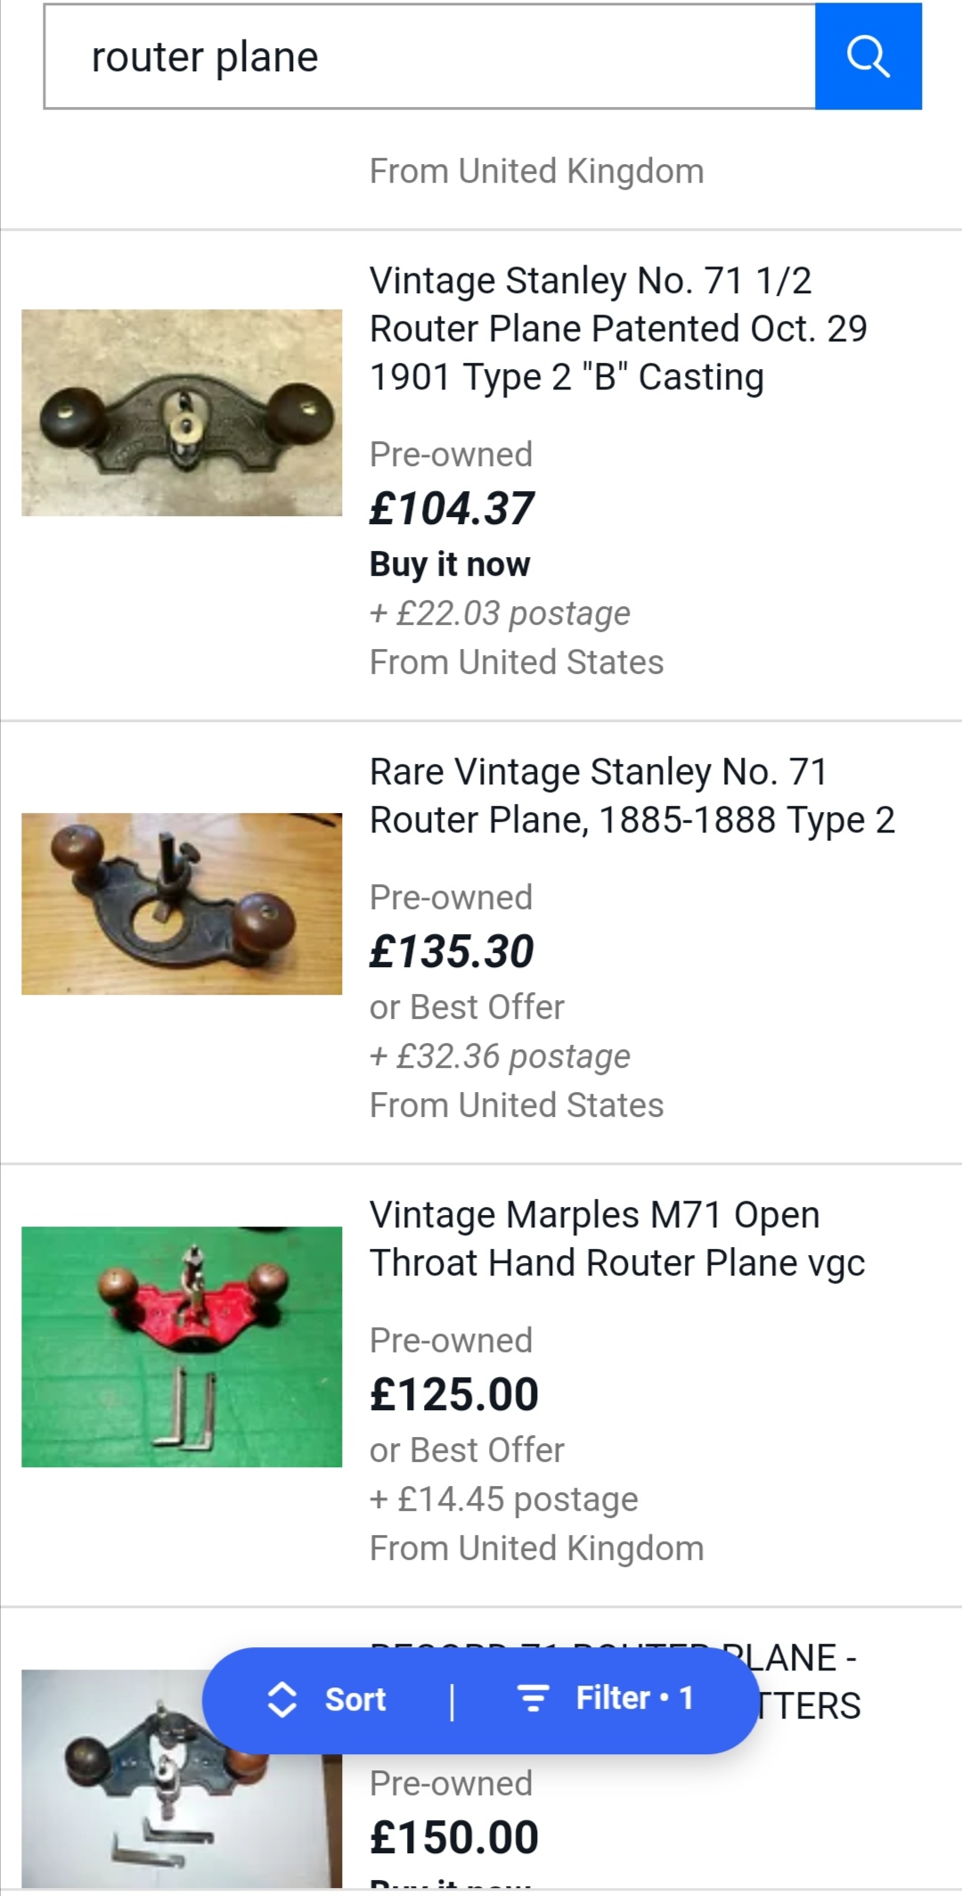Select the £150.00 price
962x1896 pixels.
click(454, 1838)
